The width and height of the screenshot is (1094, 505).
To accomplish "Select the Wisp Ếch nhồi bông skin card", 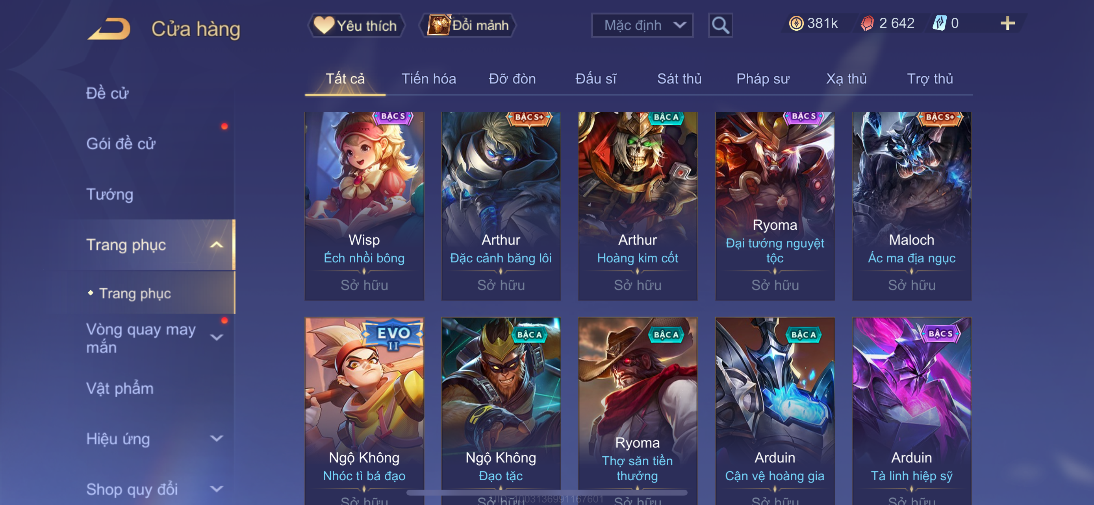I will pyautogui.click(x=364, y=206).
